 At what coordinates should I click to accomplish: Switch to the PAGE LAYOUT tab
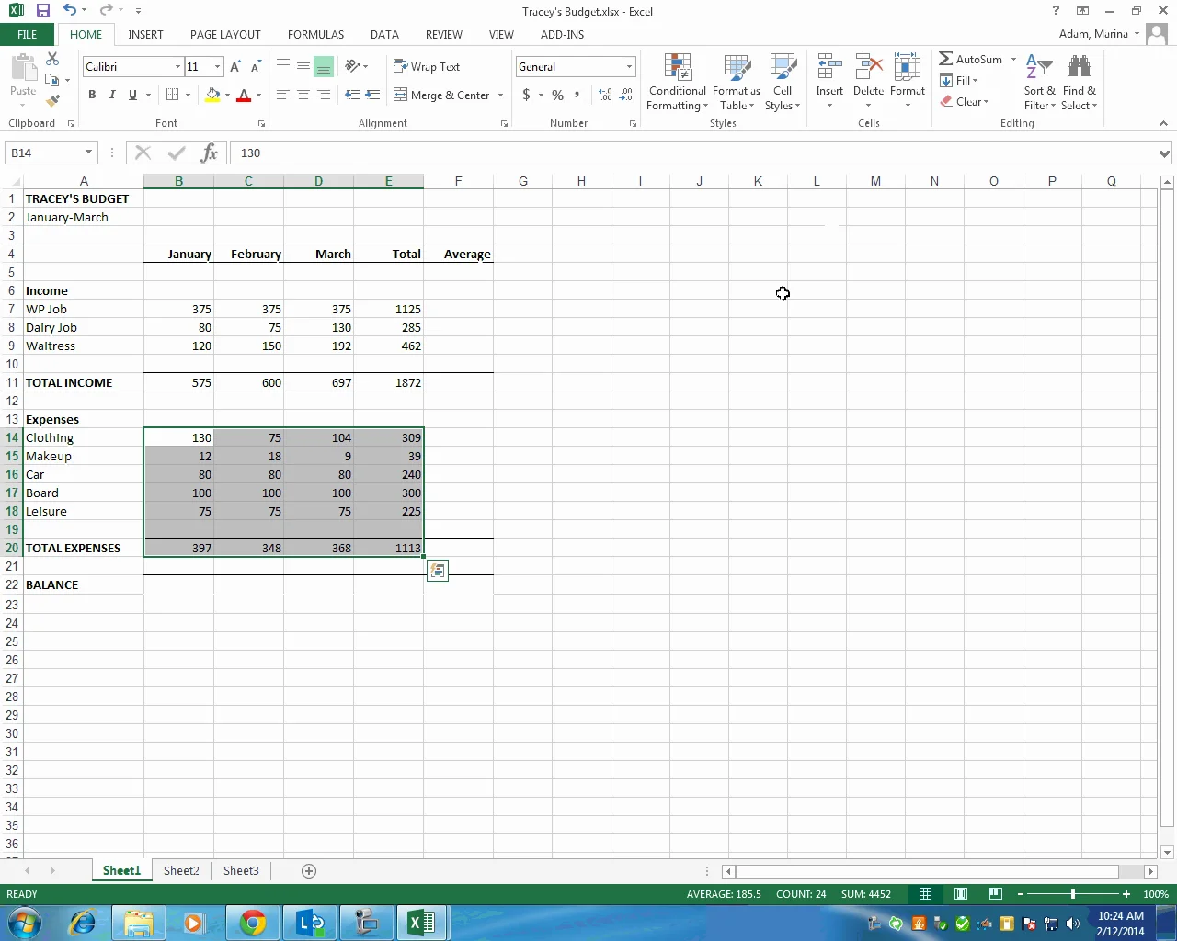[225, 34]
